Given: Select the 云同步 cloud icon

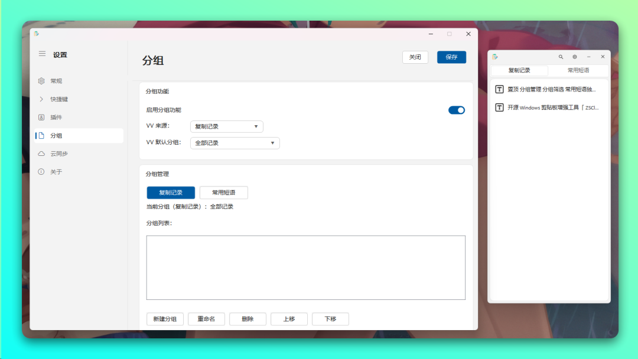Looking at the screenshot, I should pos(41,154).
